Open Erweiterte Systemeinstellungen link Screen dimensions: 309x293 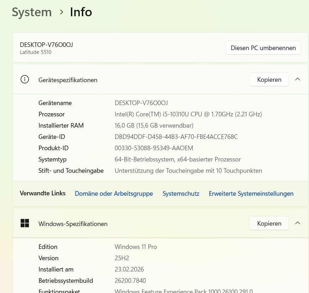click(251, 194)
